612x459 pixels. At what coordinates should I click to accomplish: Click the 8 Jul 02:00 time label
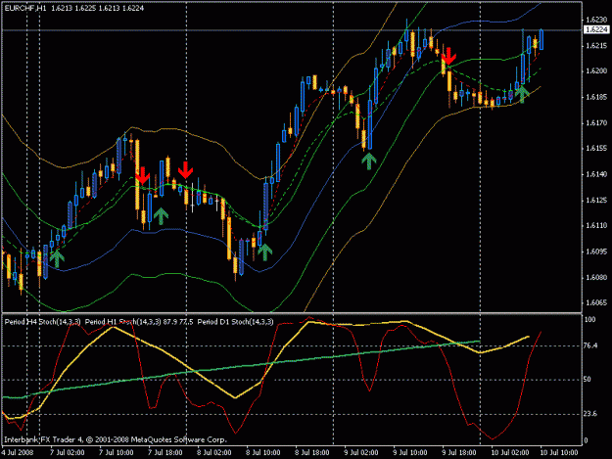214,452
